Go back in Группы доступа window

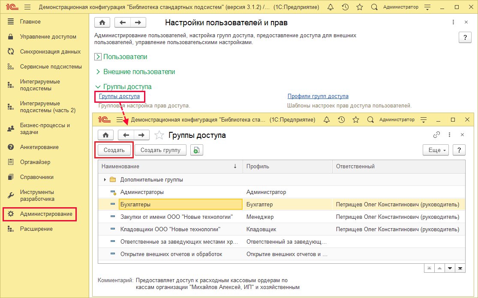pyautogui.click(x=126, y=135)
